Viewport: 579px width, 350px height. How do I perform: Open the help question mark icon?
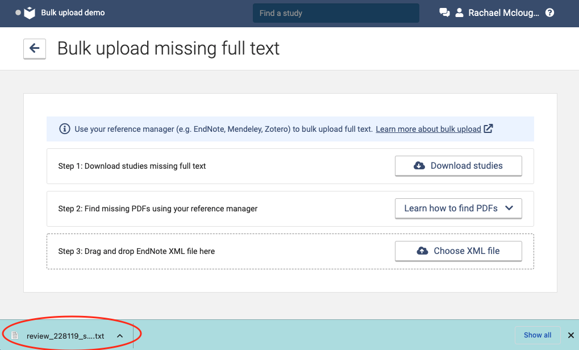click(x=549, y=13)
